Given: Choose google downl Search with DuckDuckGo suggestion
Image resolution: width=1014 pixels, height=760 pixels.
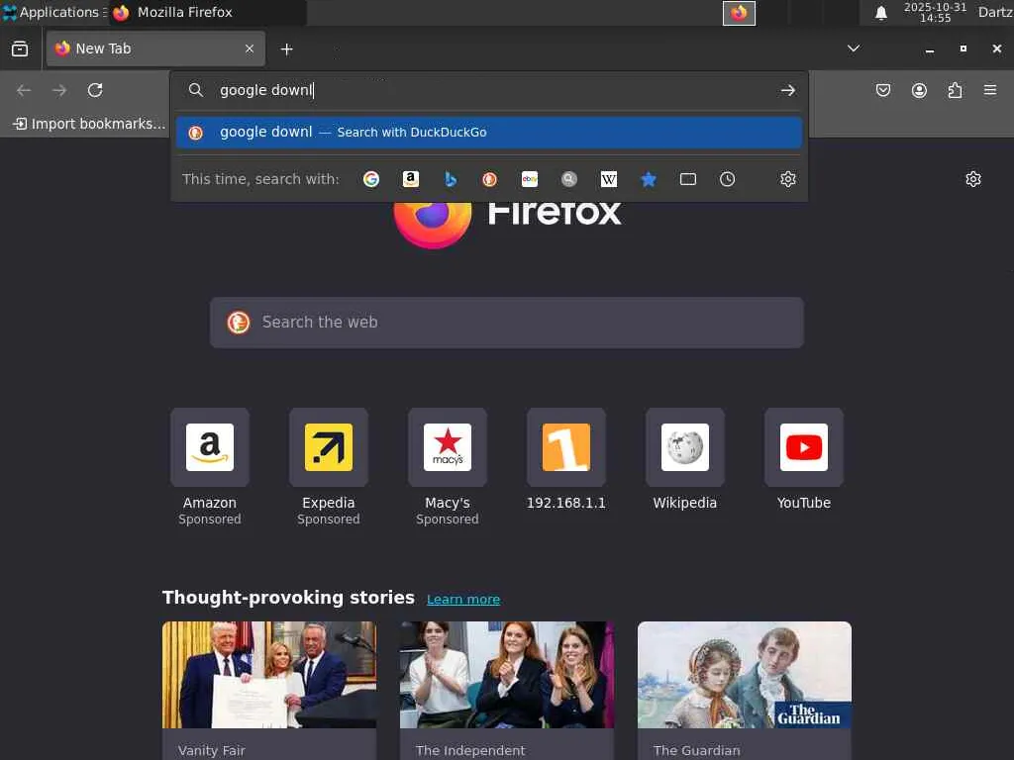Looking at the screenshot, I should pos(489,133).
